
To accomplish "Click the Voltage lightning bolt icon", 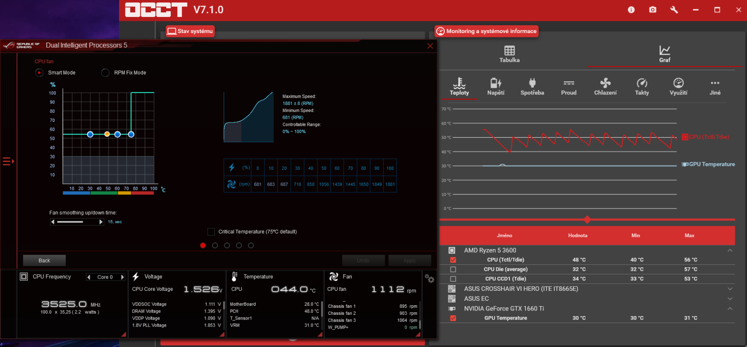I will 136,276.
